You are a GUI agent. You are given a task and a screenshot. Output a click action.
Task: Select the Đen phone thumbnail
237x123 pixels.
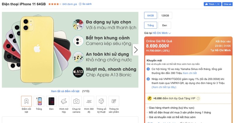[51, 101]
